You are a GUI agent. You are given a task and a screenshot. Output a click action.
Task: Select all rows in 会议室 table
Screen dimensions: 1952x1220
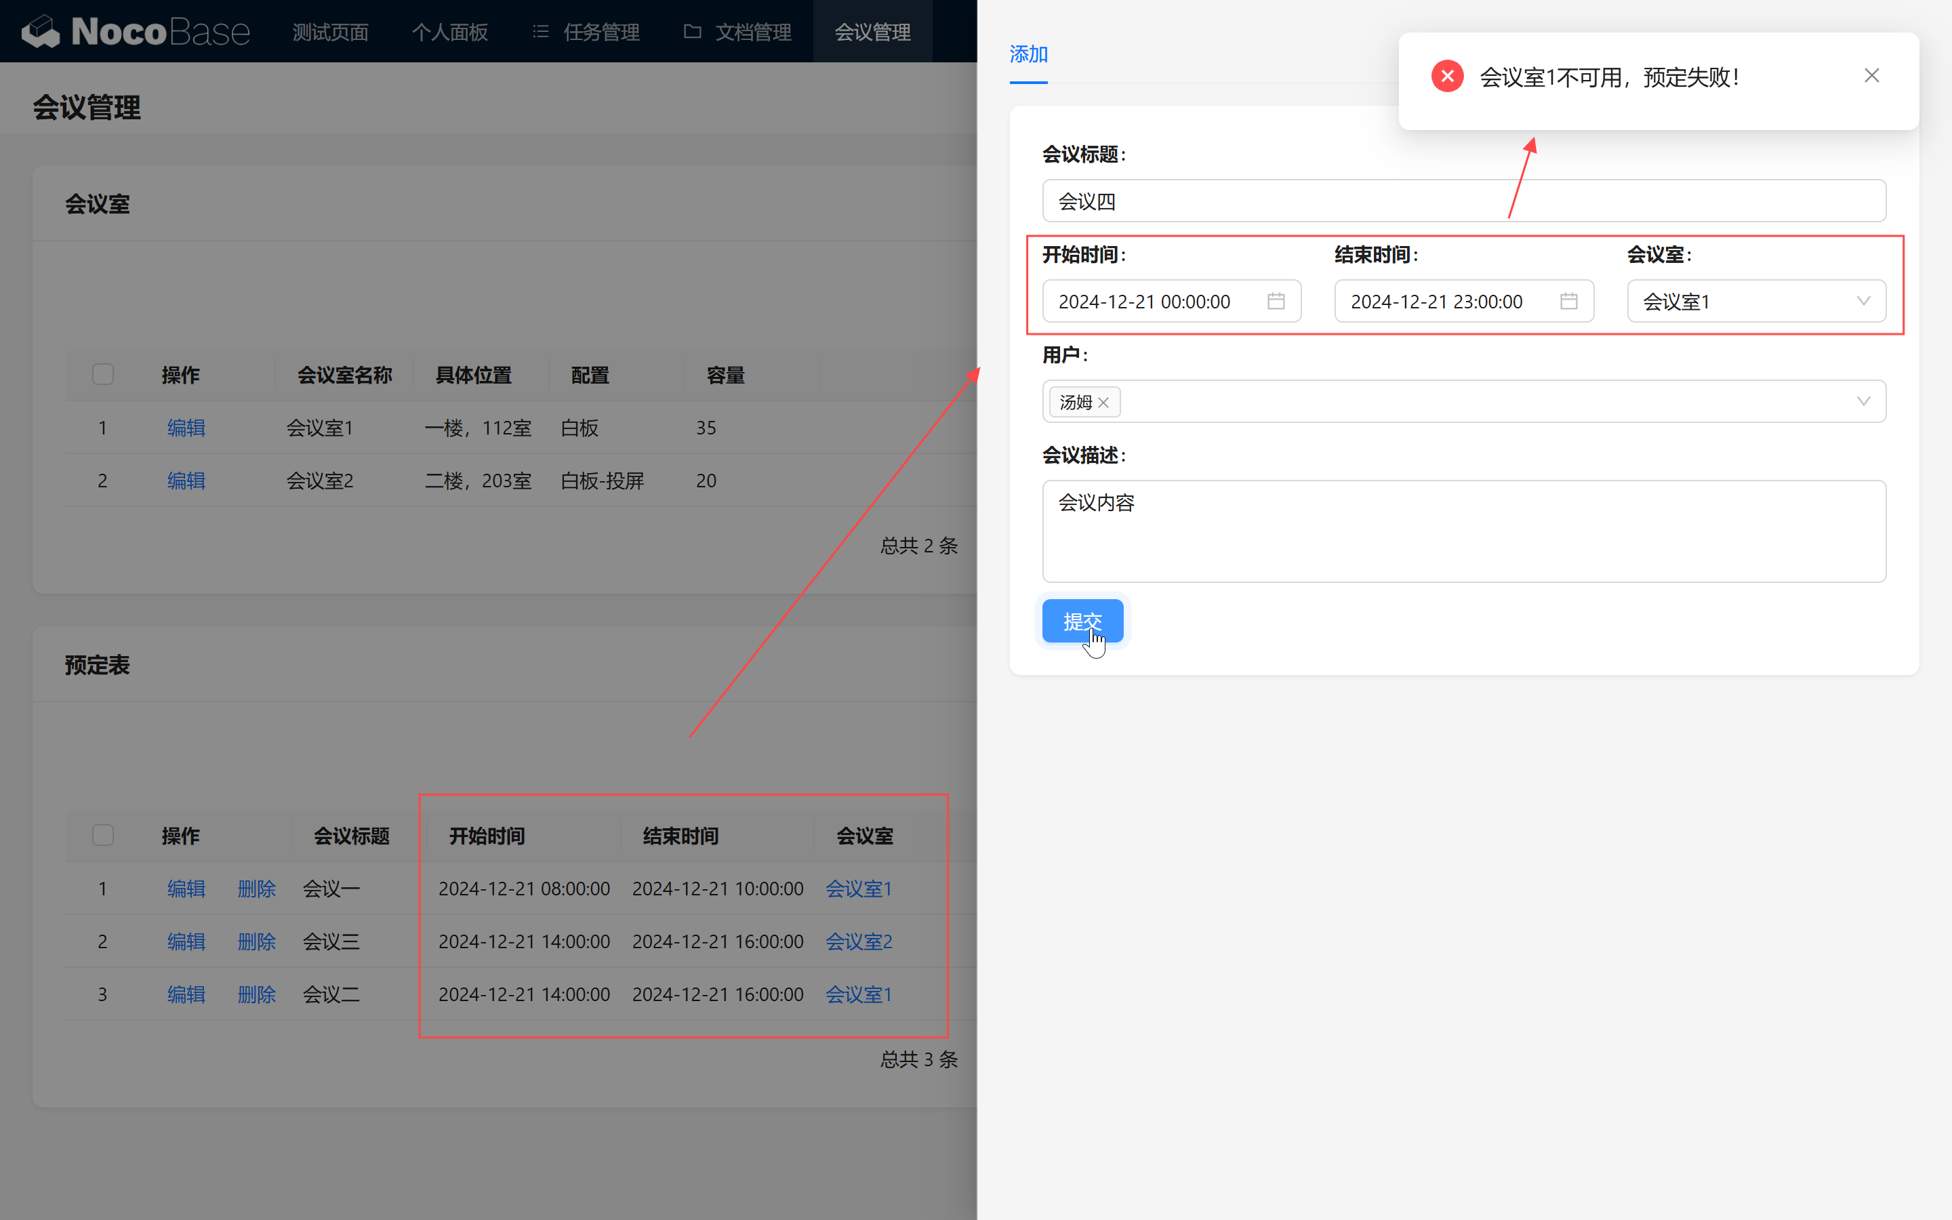point(102,374)
